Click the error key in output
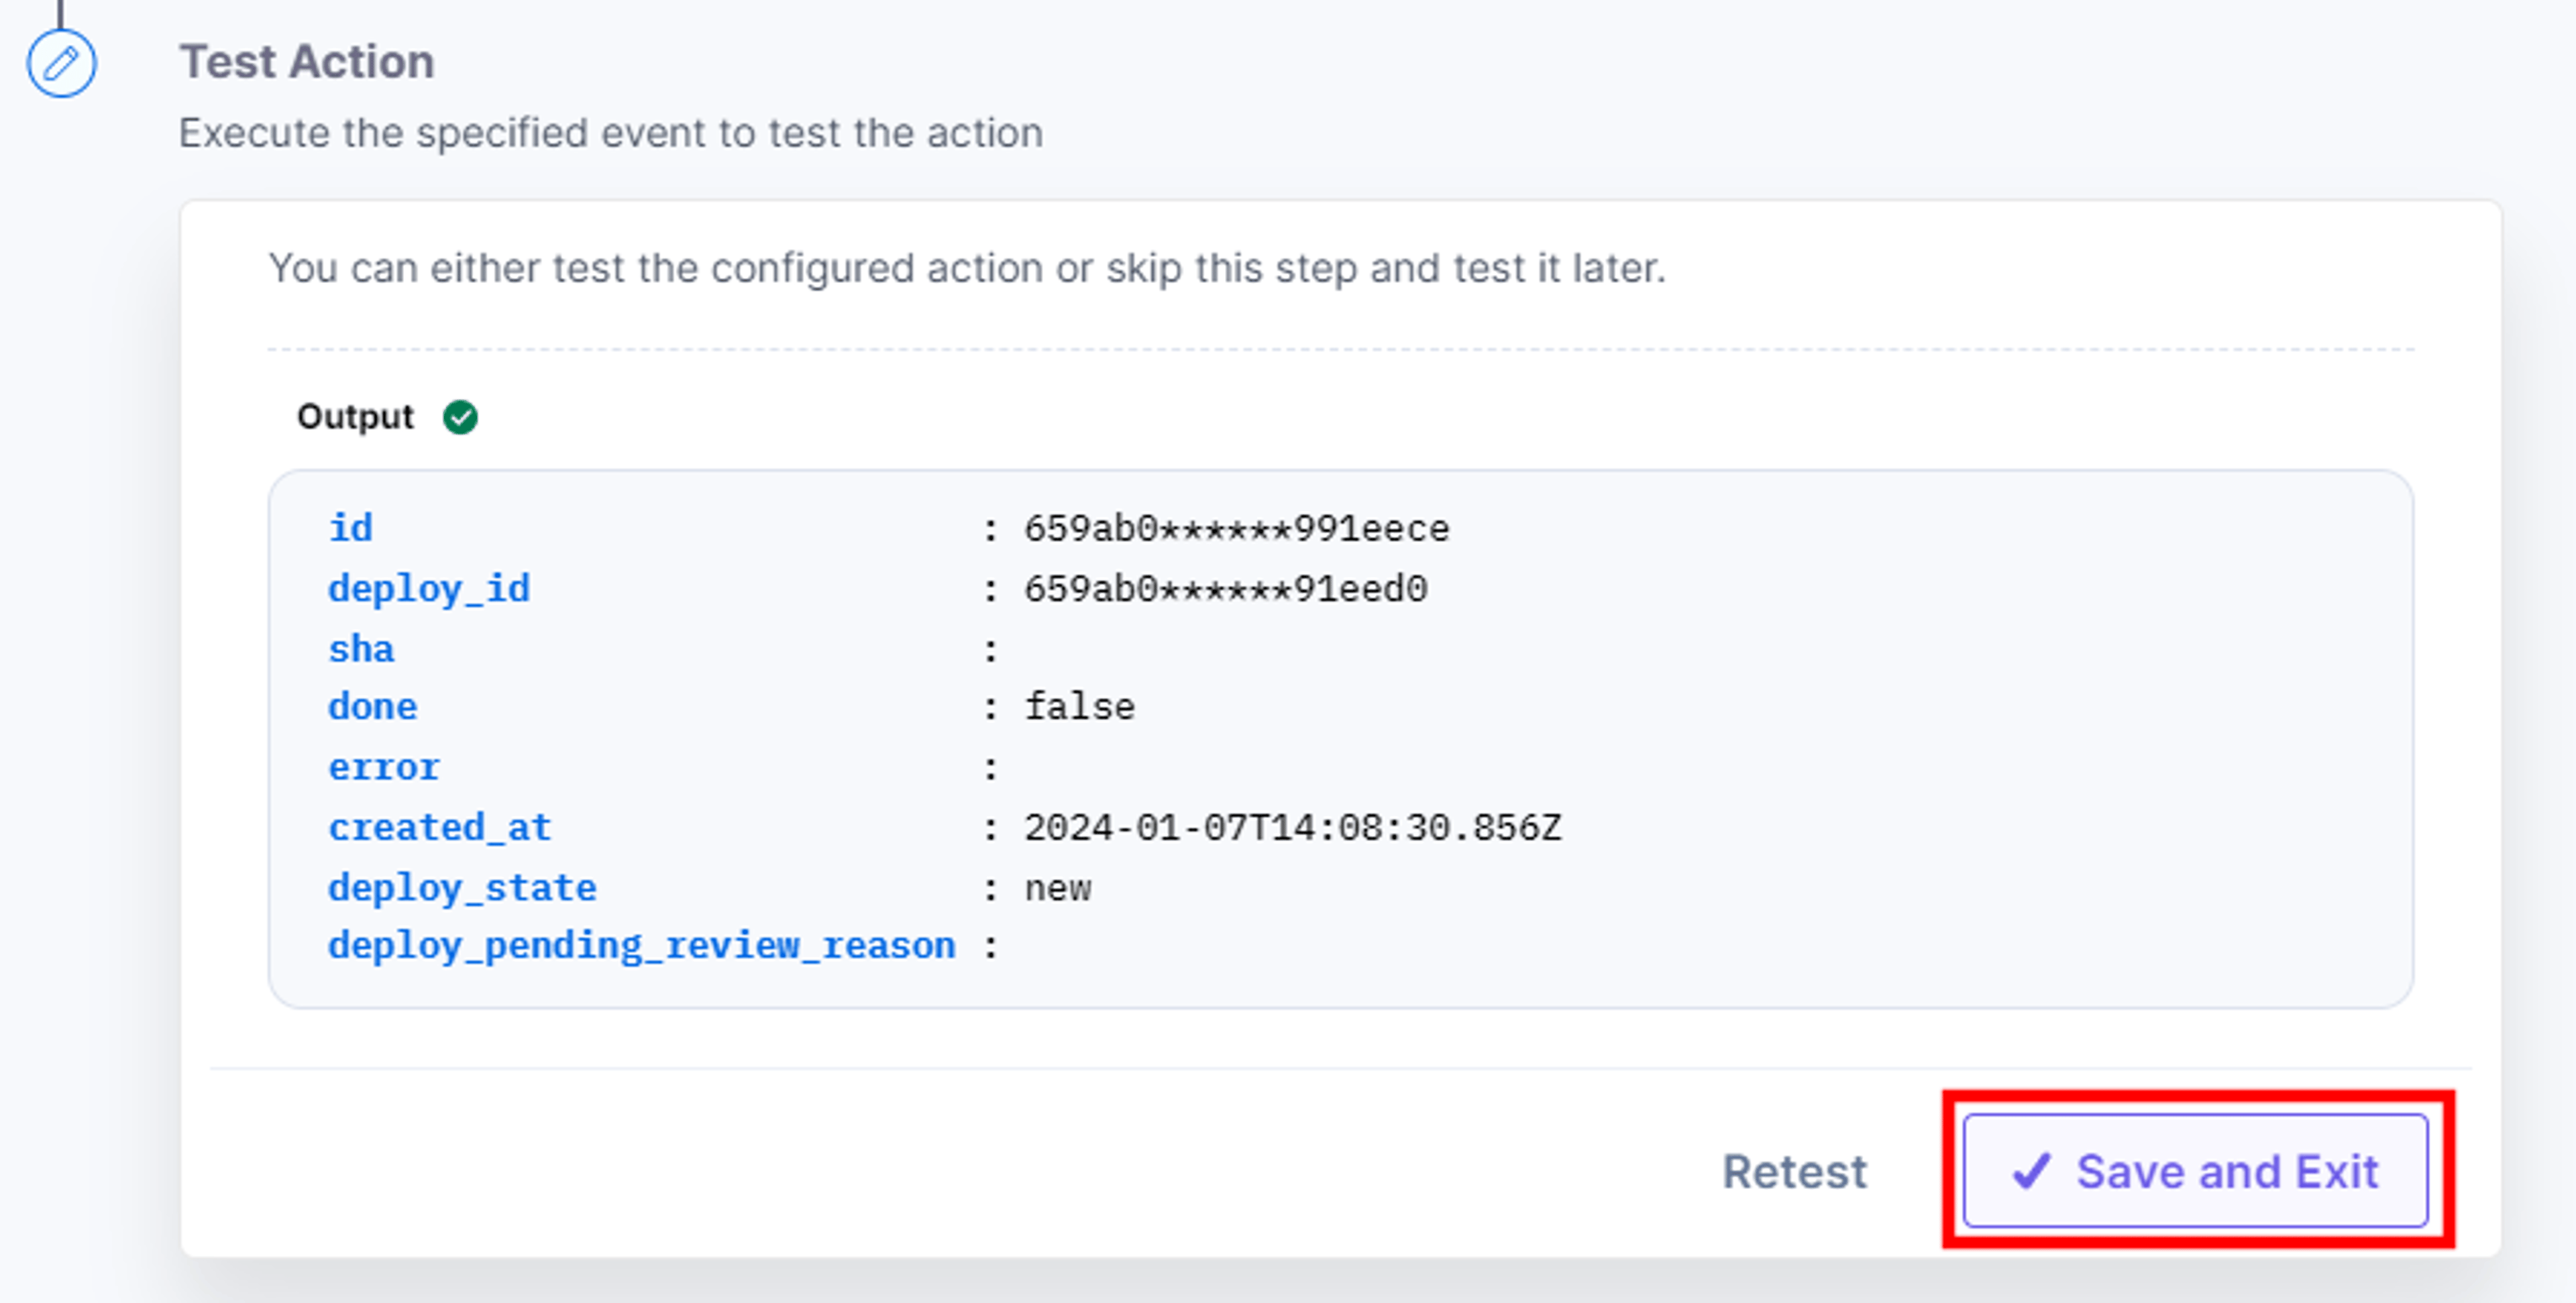 pos(384,768)
